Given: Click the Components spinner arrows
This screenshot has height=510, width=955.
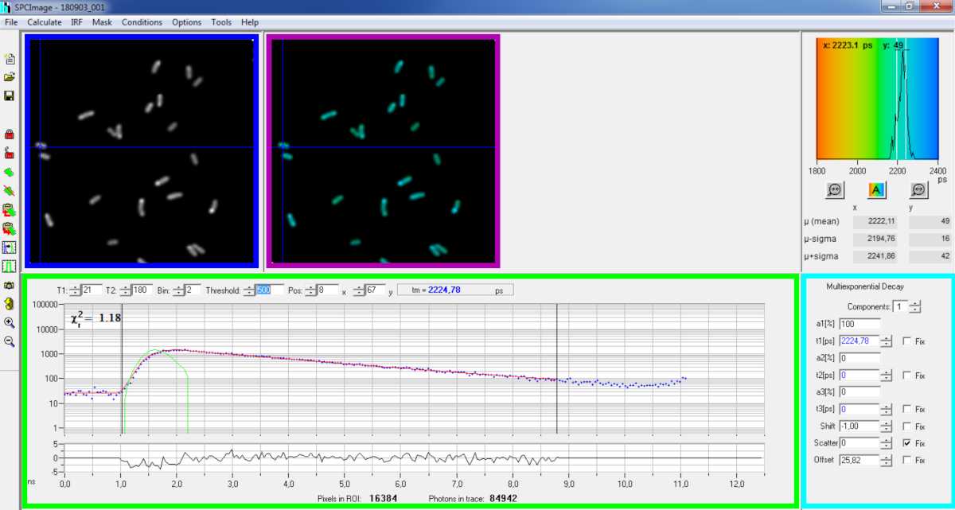Looking at the screenshot, I should (915, 307).
